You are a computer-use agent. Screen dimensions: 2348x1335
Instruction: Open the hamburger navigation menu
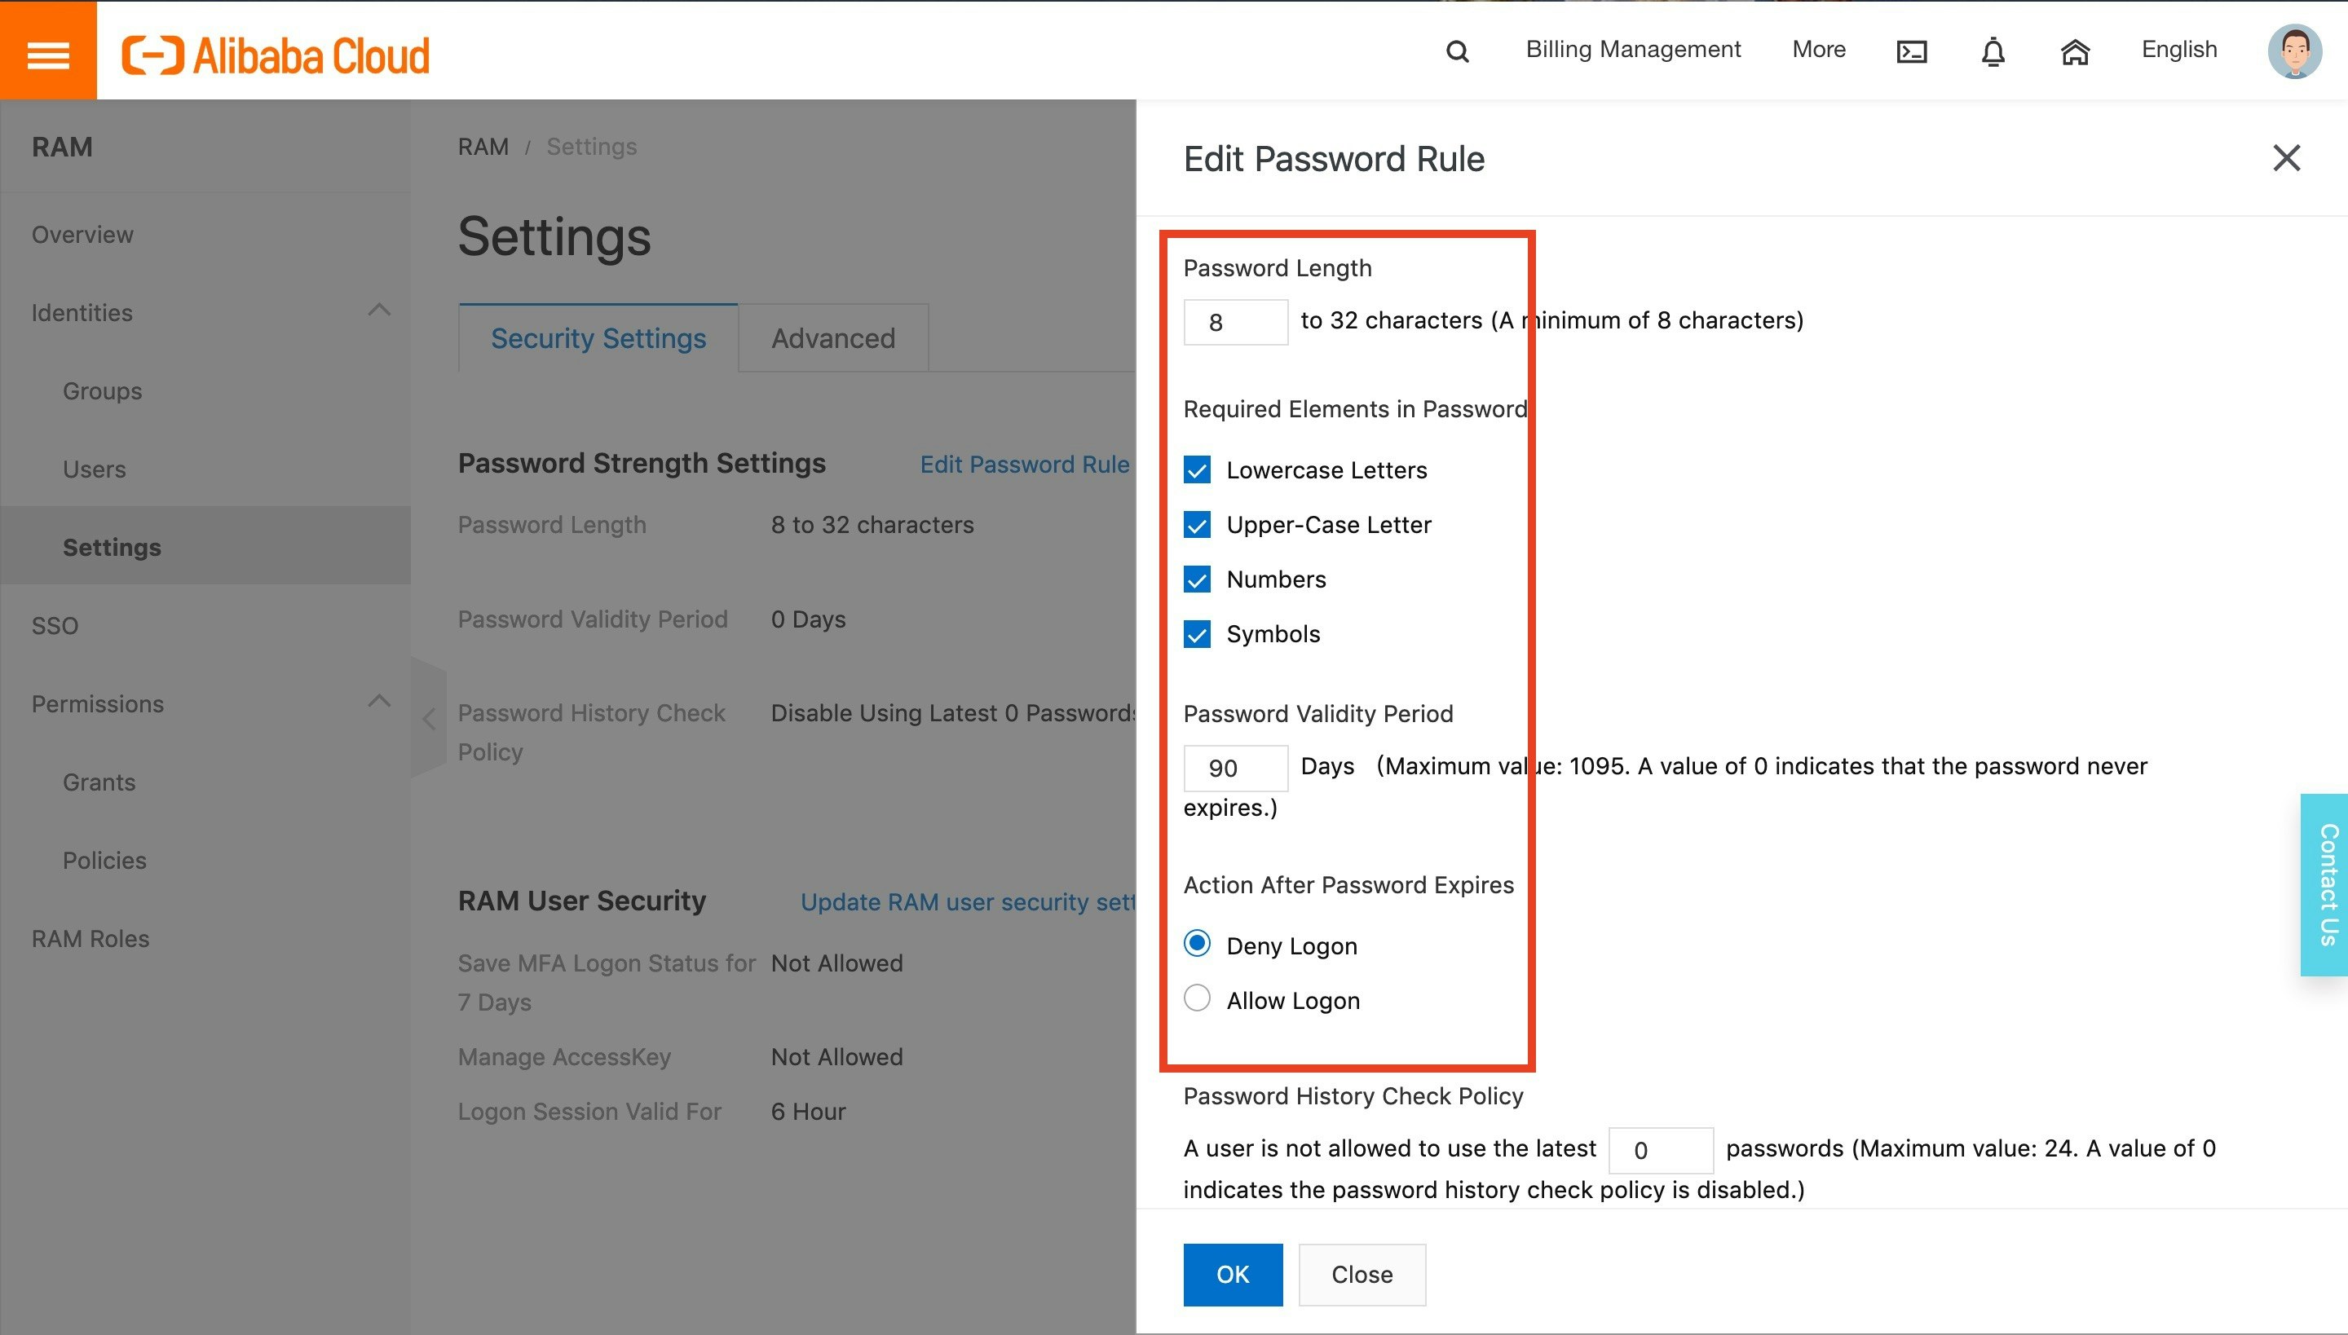pos(47,51)
